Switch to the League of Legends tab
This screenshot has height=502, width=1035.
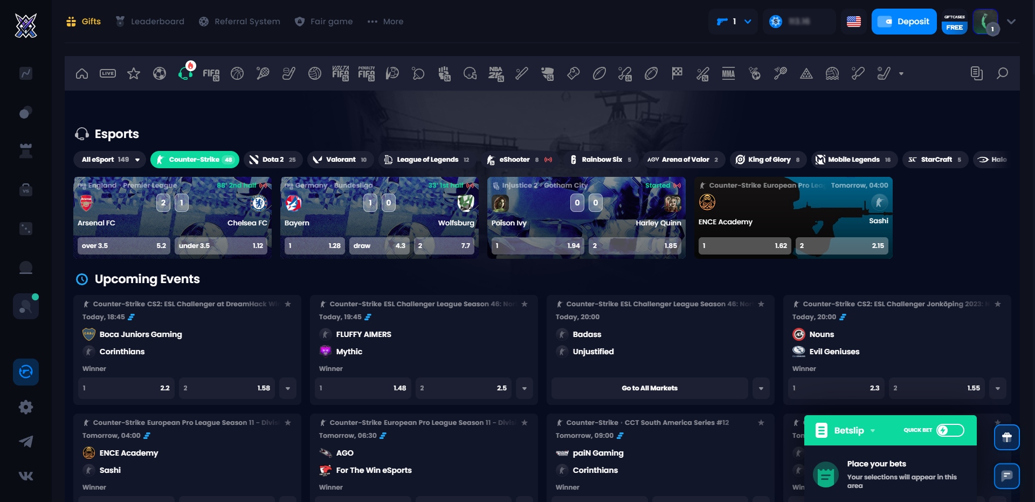coord(427,160)
